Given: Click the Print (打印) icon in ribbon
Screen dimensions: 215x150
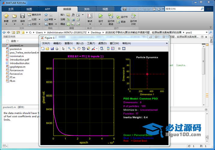Looking at the screenshot, I should click(29, 24).
